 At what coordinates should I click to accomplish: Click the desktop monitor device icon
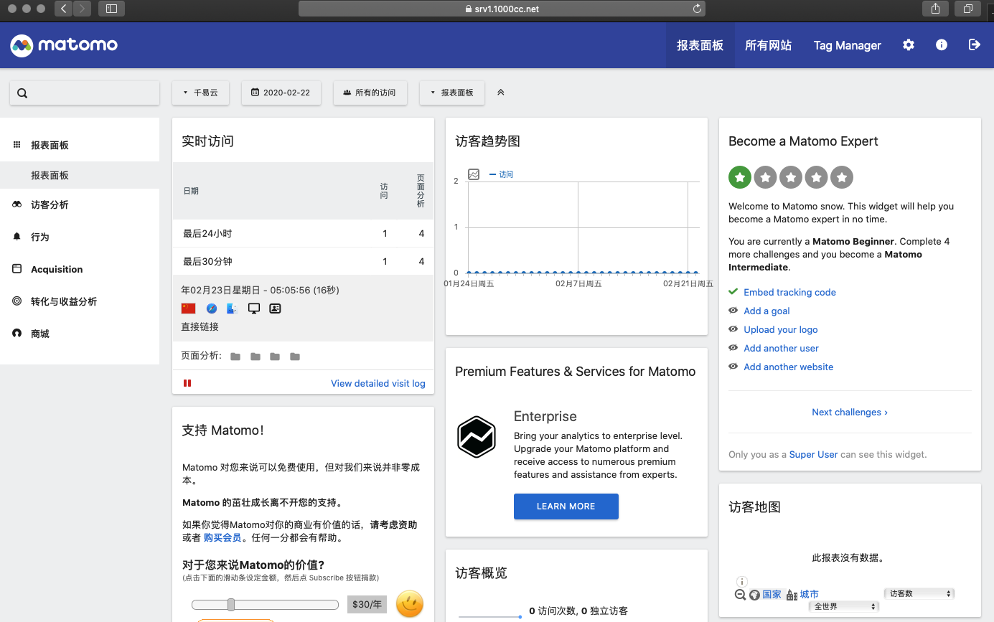(253, 308)
